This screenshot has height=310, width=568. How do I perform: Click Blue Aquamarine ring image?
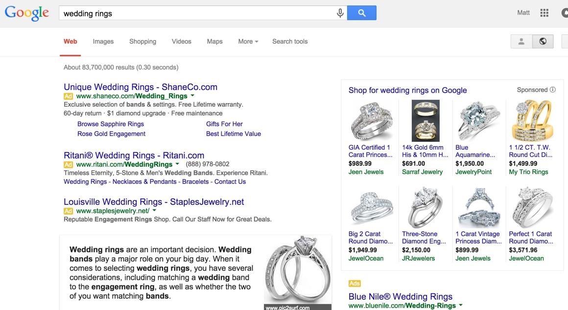tap(479, 121)
